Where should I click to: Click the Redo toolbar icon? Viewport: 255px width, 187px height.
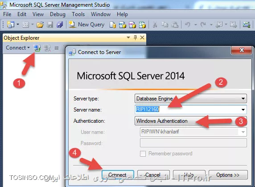(x=203, y=25)
